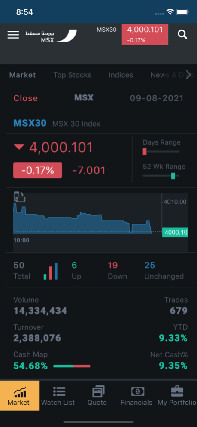Tap the Cash Map value 54.68%
The width and height of the screenshot is (197, 427).
(x=30, y=366)
